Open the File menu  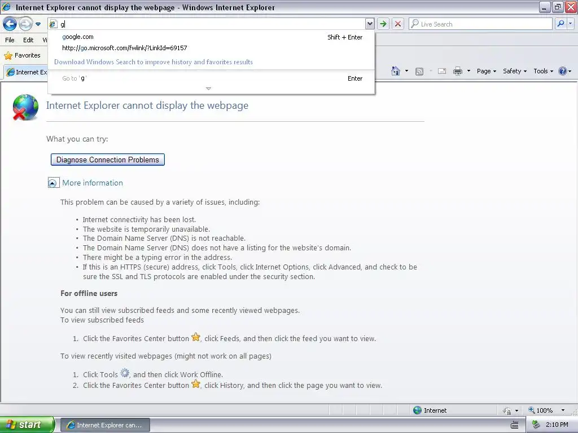click(10, 40)
